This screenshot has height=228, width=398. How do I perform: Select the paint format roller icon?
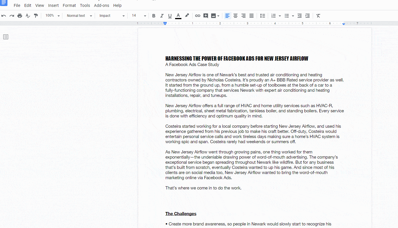[36, 16]
